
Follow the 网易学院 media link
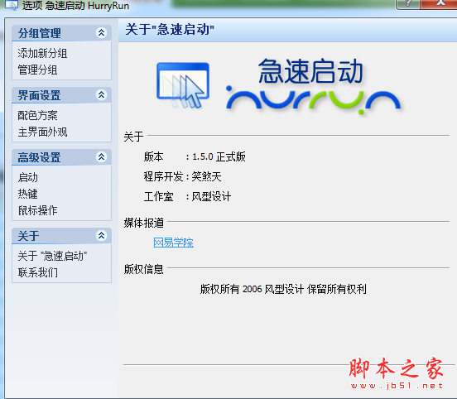point(173,243)
